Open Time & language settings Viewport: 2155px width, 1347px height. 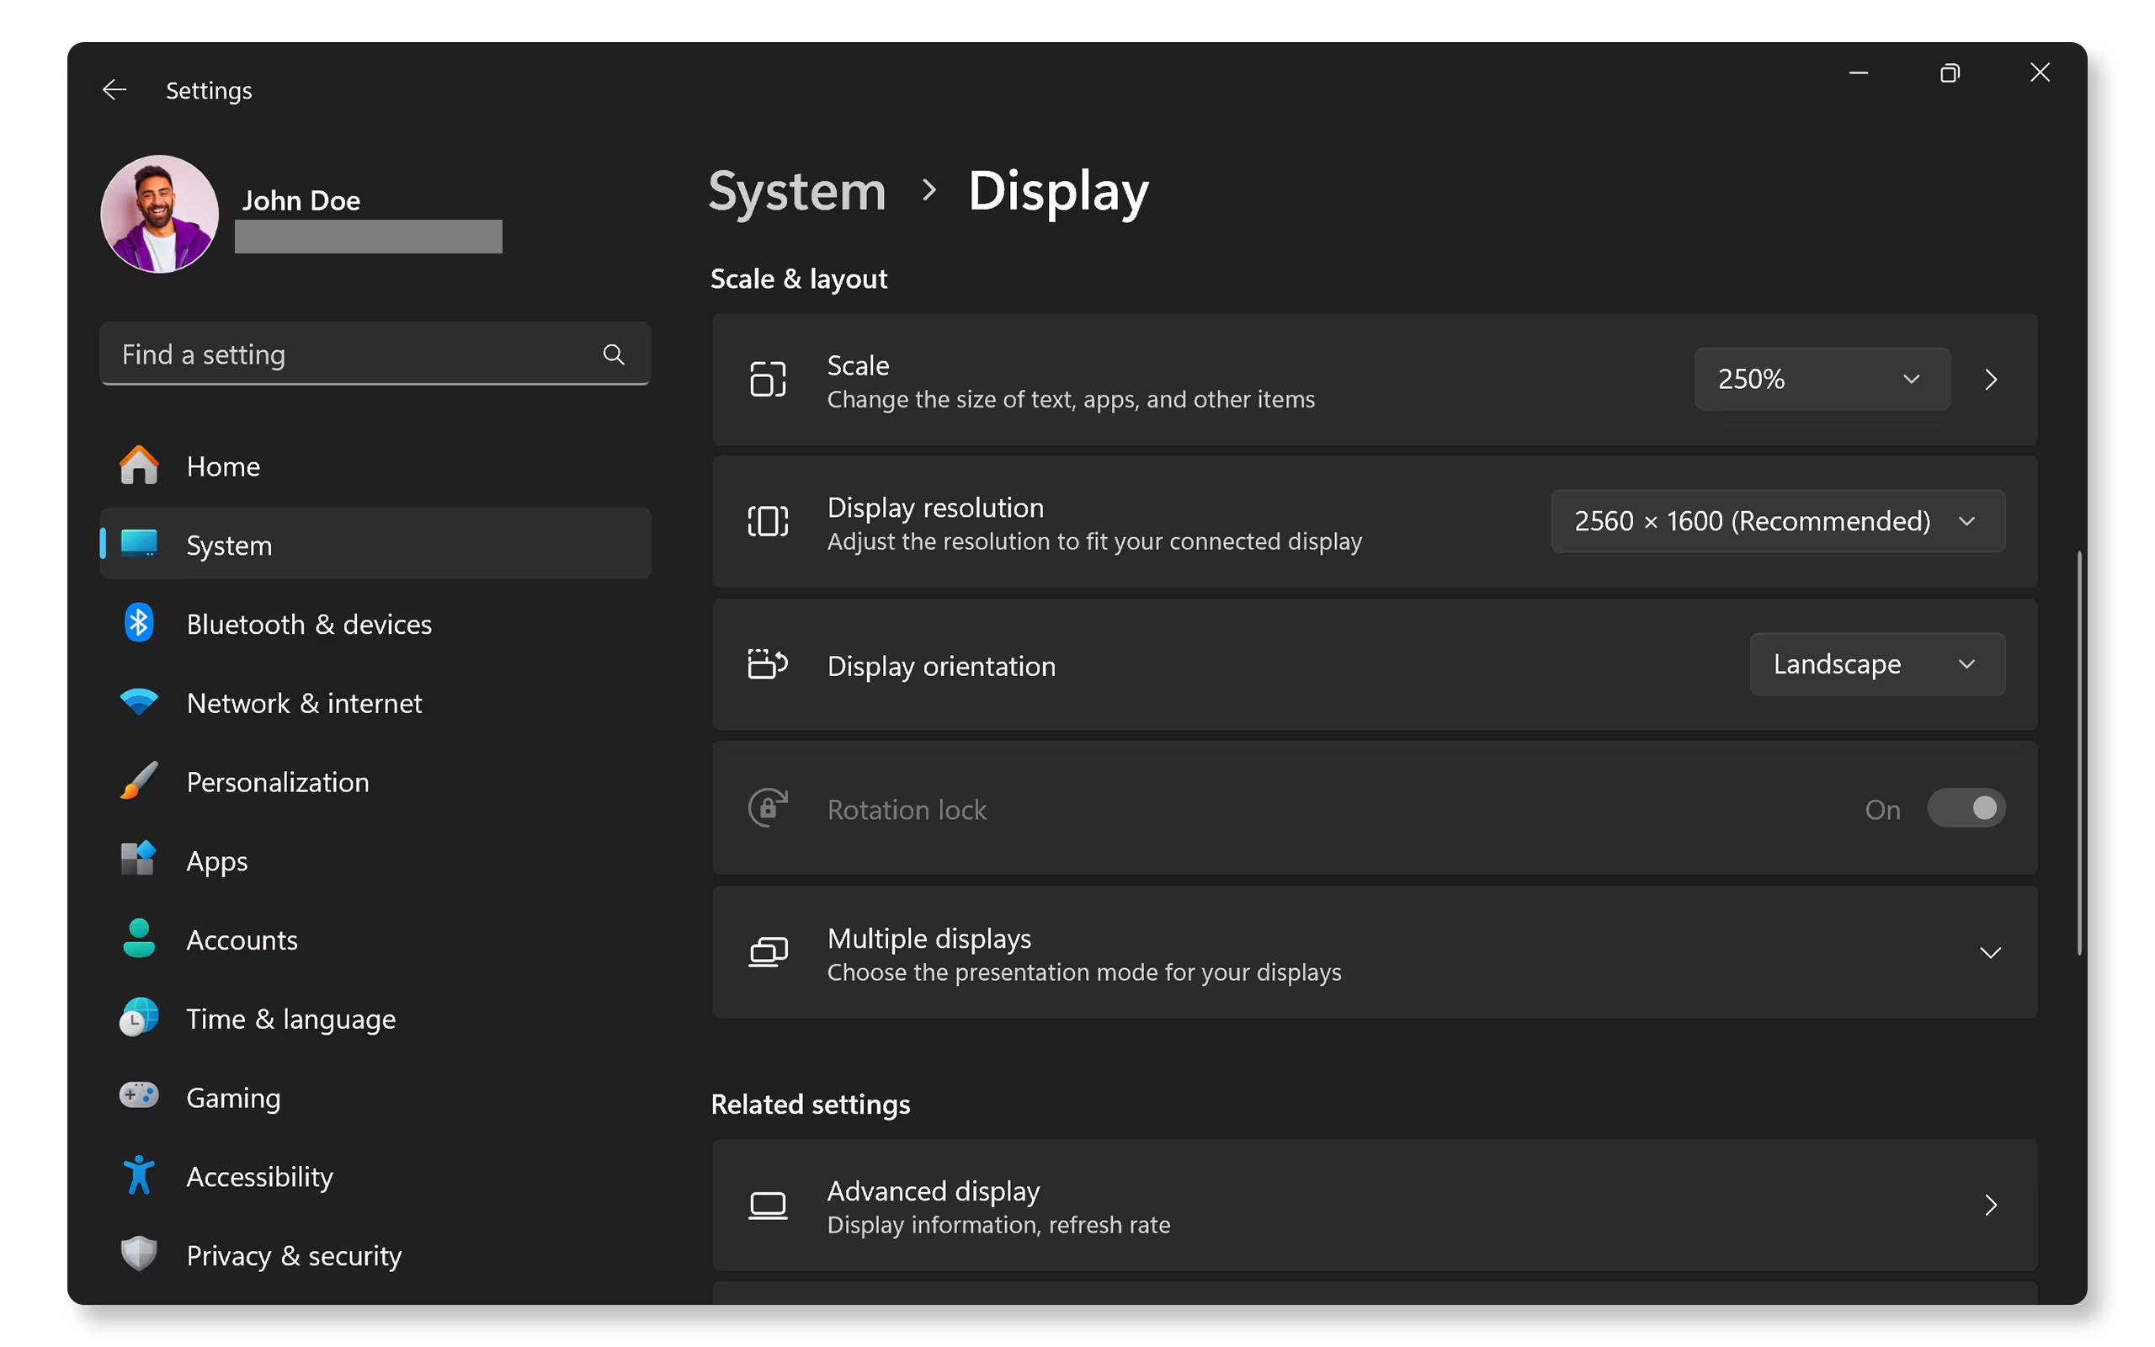[375, 1019]
